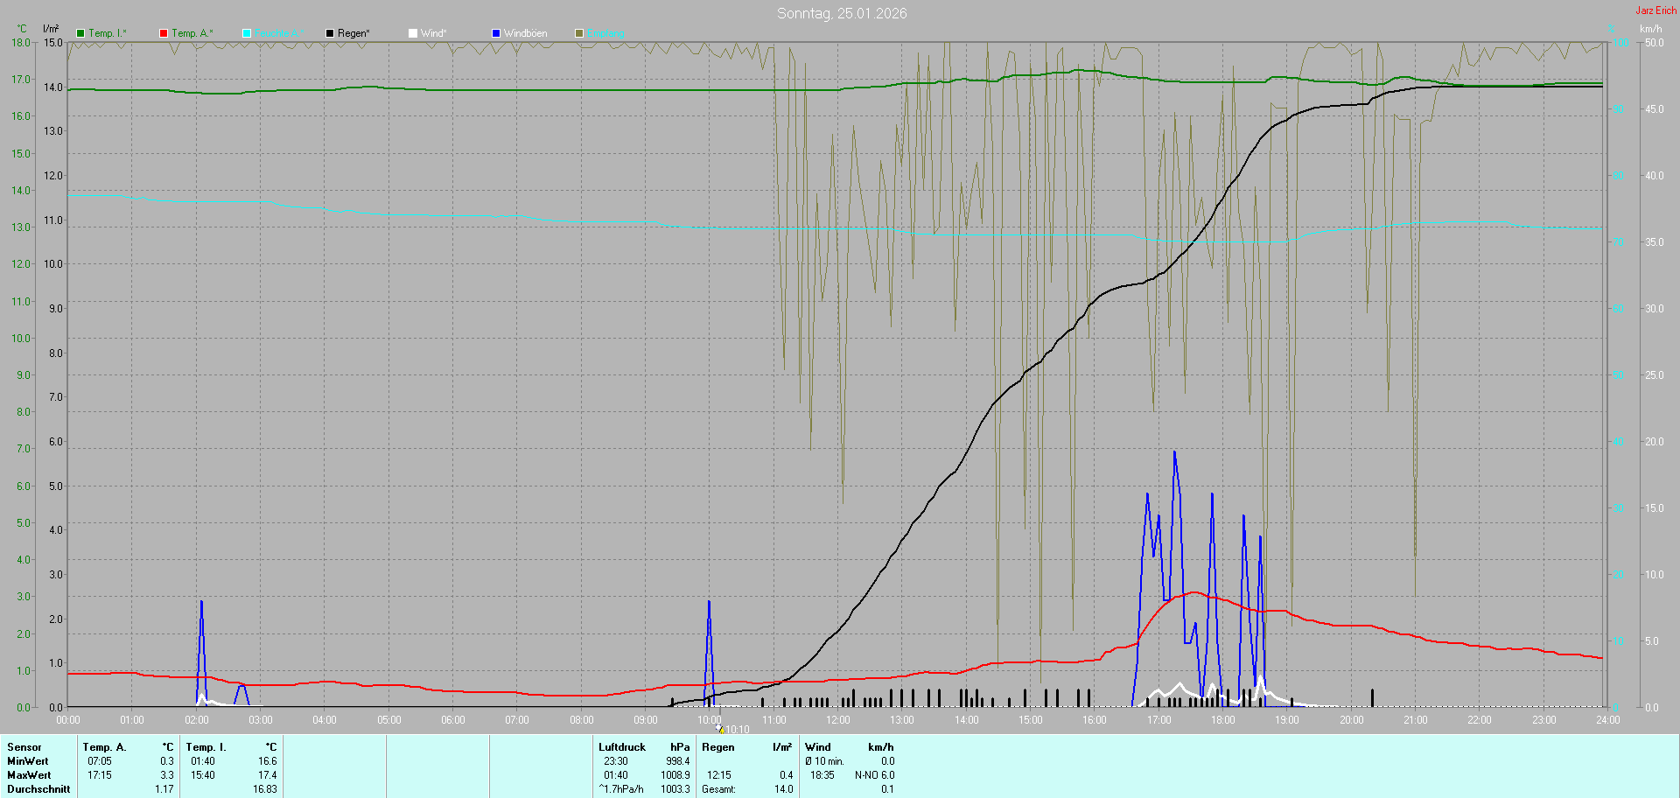
Task: Click the Wind header in stats table
Action: click(818, 747)
